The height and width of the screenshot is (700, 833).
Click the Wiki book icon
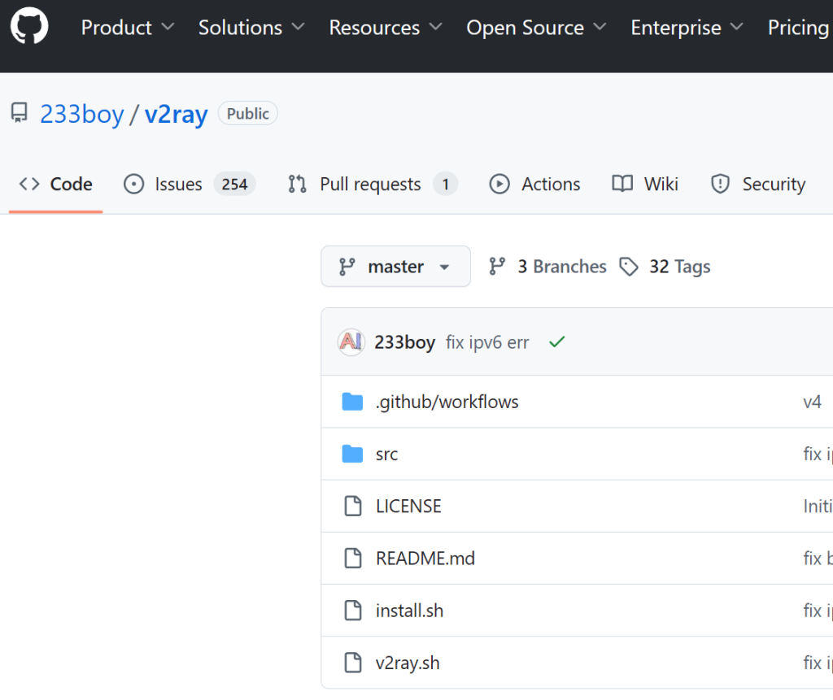622,184
